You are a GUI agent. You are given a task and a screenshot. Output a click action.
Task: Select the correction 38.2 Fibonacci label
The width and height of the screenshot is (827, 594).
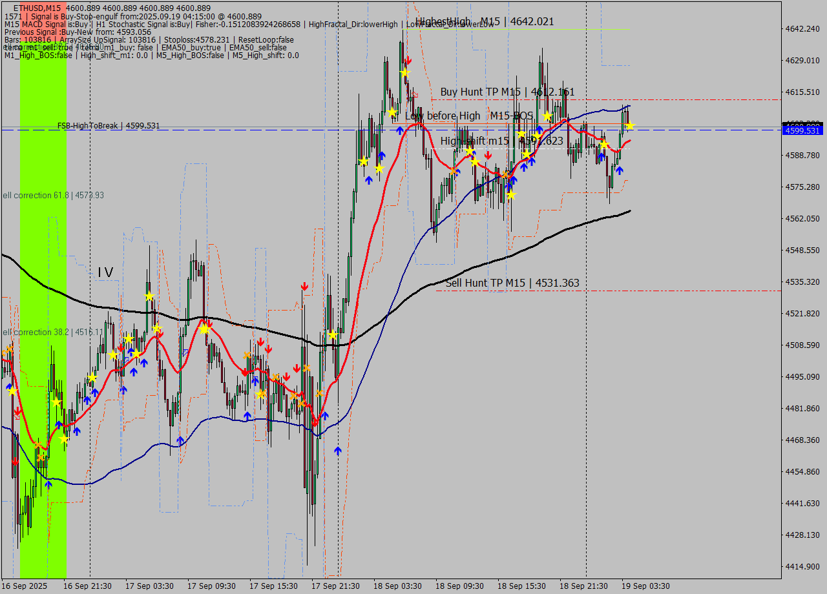click(x=53, y=332)
